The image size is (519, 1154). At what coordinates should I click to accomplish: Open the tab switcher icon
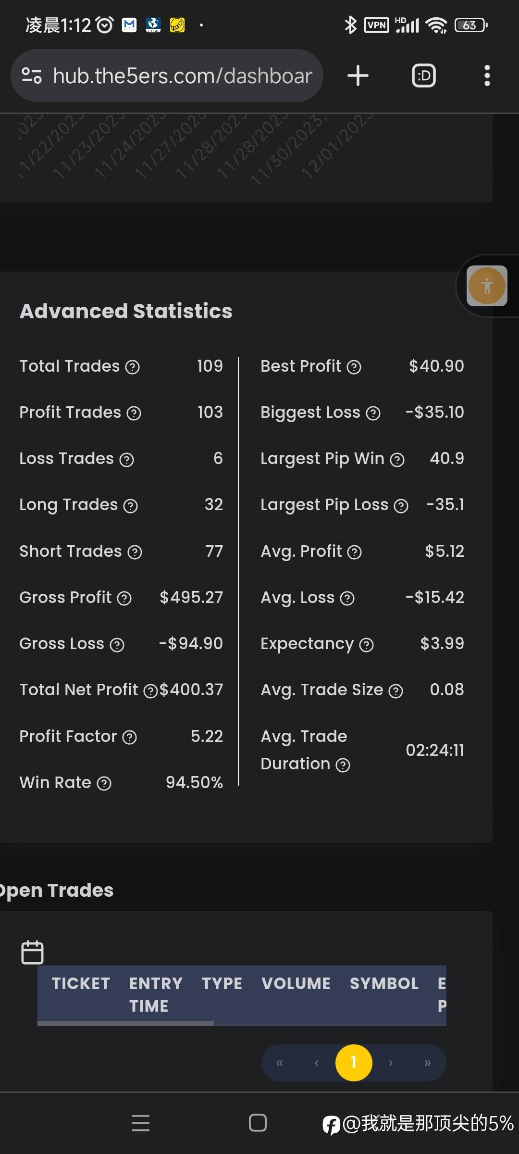pyautogui.click(x=424, y=75)
